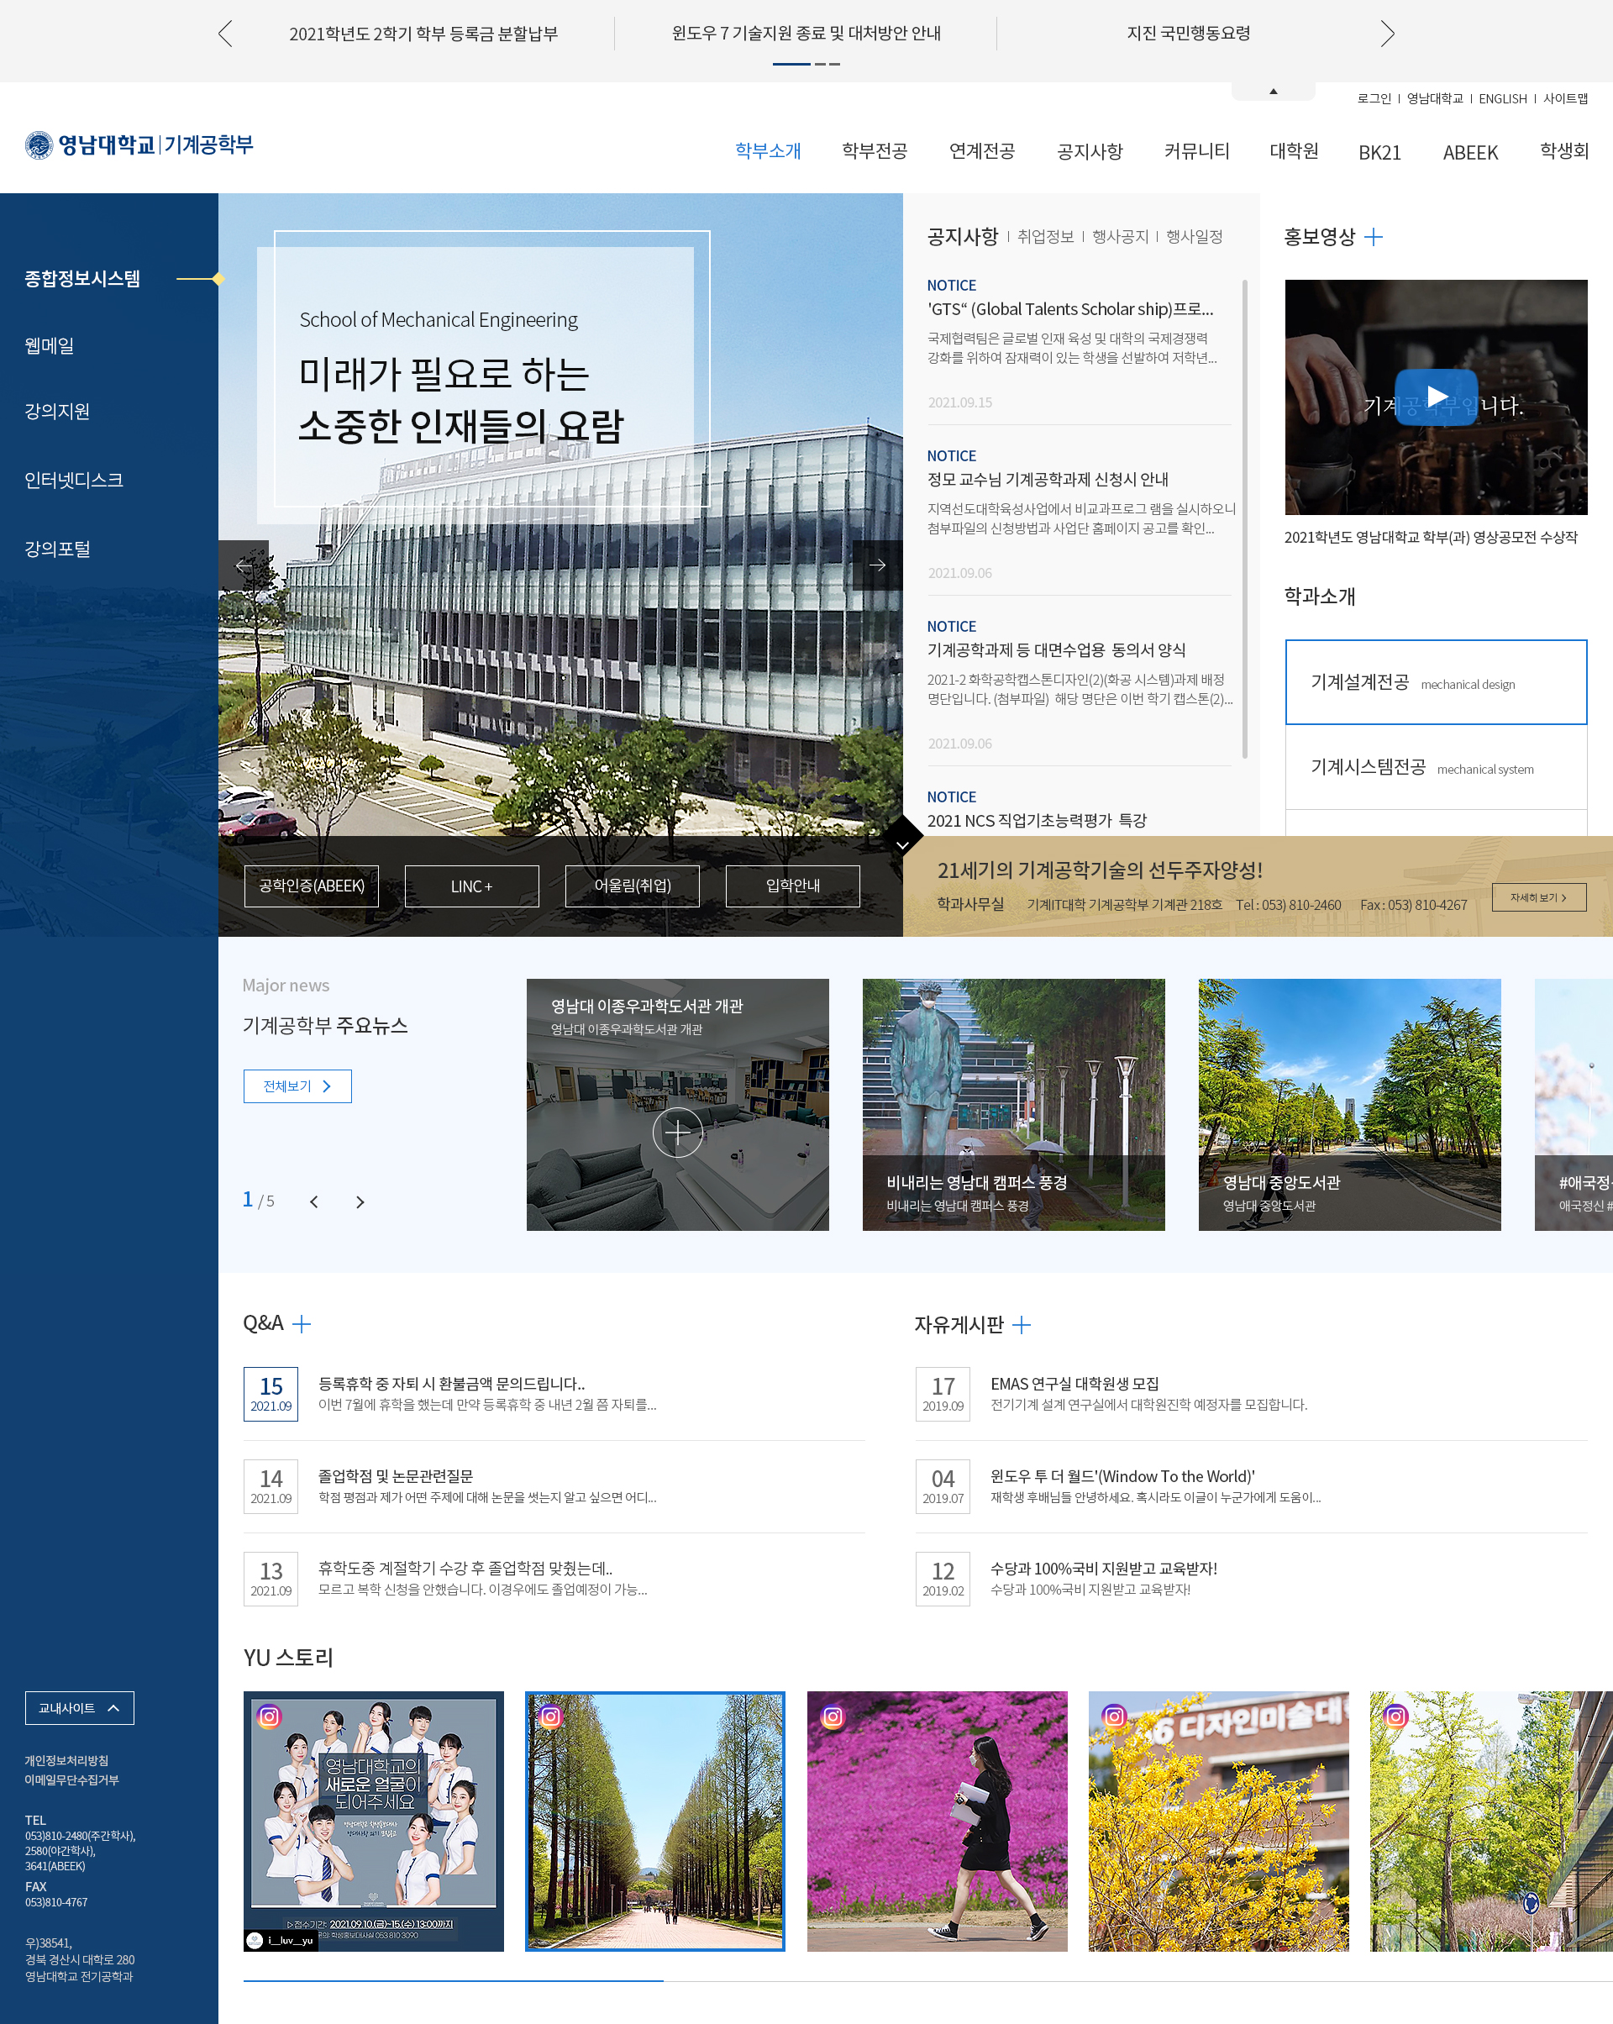Expand the 교내사이트 dropdown
This screenshot has width=1613, height=2024.
(x=80, y=1707)
